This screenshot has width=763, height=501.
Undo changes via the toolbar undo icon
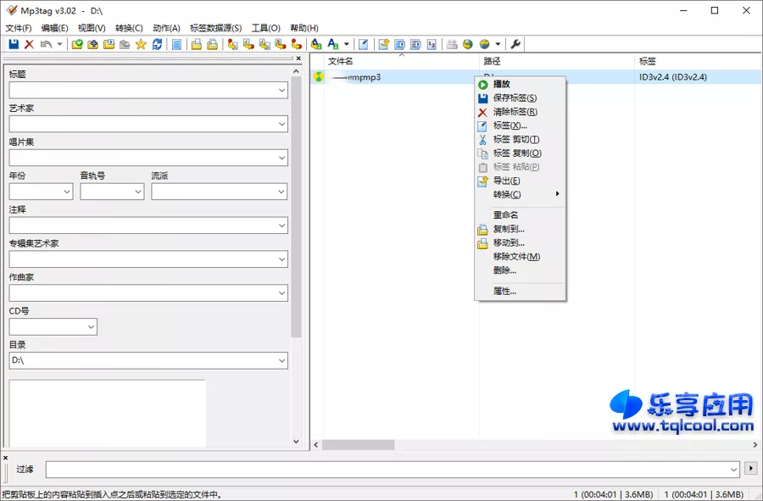pos(42,44)
